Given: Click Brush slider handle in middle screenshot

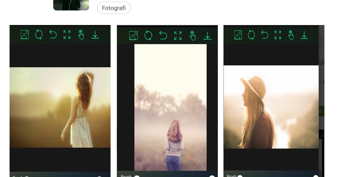Looking at the screenshot, I should point(137,176).
